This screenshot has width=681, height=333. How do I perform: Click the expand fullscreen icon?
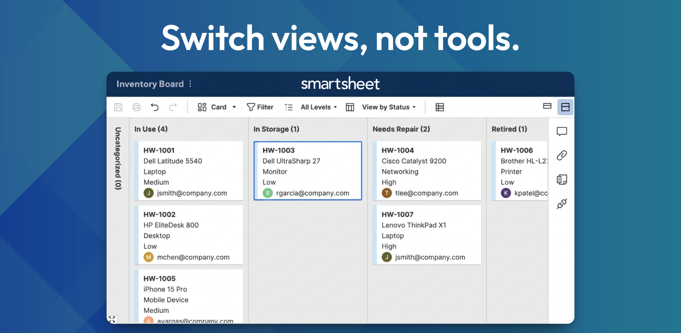pyautogui.click(x=112, y=319)
